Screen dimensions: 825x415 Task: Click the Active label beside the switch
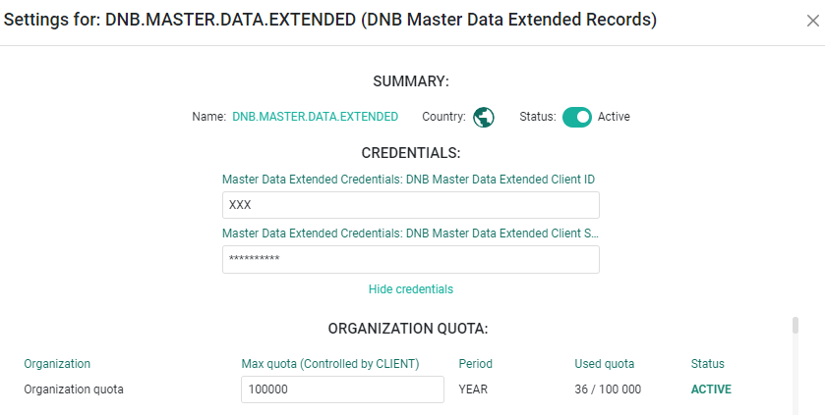(614, 117)
